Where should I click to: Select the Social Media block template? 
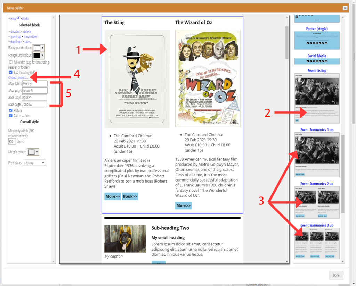[317, 61]
